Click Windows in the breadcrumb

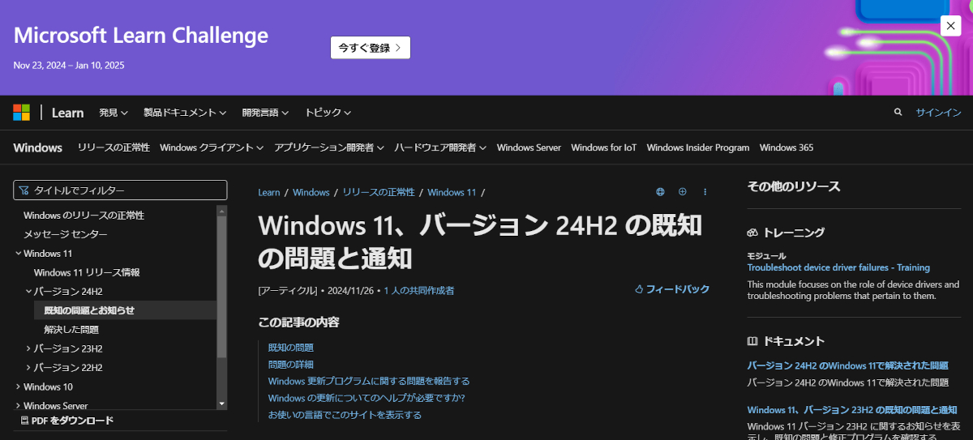[311, 192]
